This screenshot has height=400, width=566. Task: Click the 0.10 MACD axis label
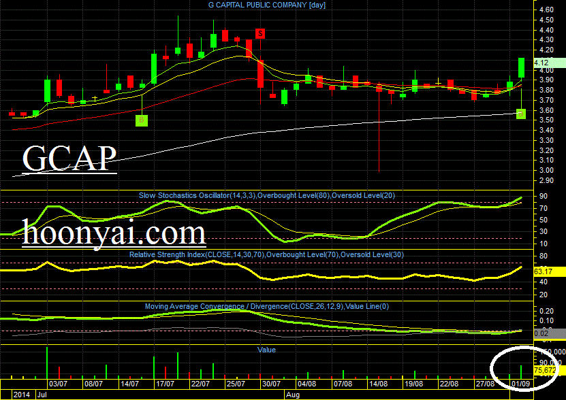click(546, 320)
